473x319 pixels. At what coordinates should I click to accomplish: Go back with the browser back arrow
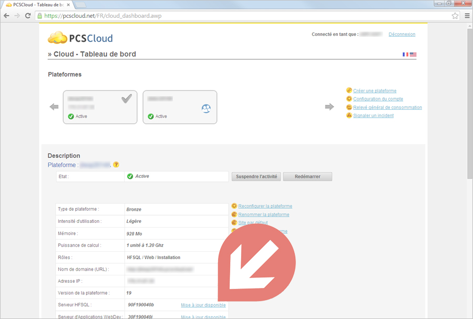click(6, 16)
